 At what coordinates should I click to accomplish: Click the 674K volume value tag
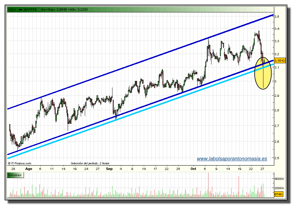click(x=279, y=194)
